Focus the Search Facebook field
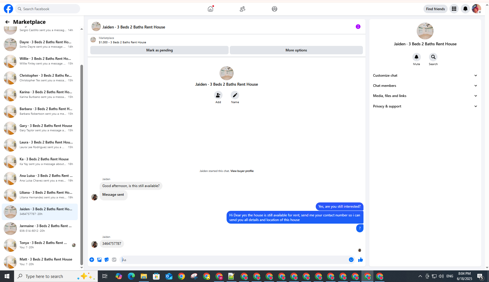Screen dimensions: 489x282 47,9
